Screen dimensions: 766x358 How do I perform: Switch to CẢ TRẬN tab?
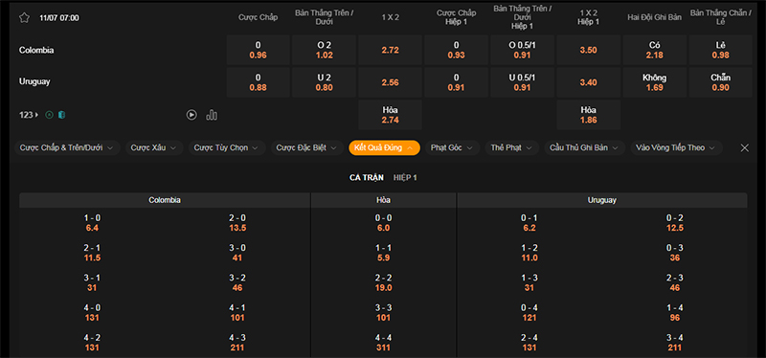point(367,178)
